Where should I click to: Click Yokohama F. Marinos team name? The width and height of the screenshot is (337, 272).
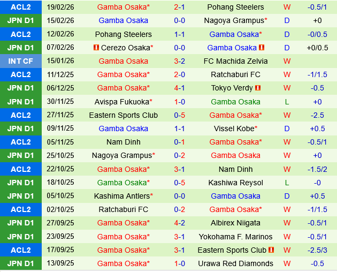235,237
